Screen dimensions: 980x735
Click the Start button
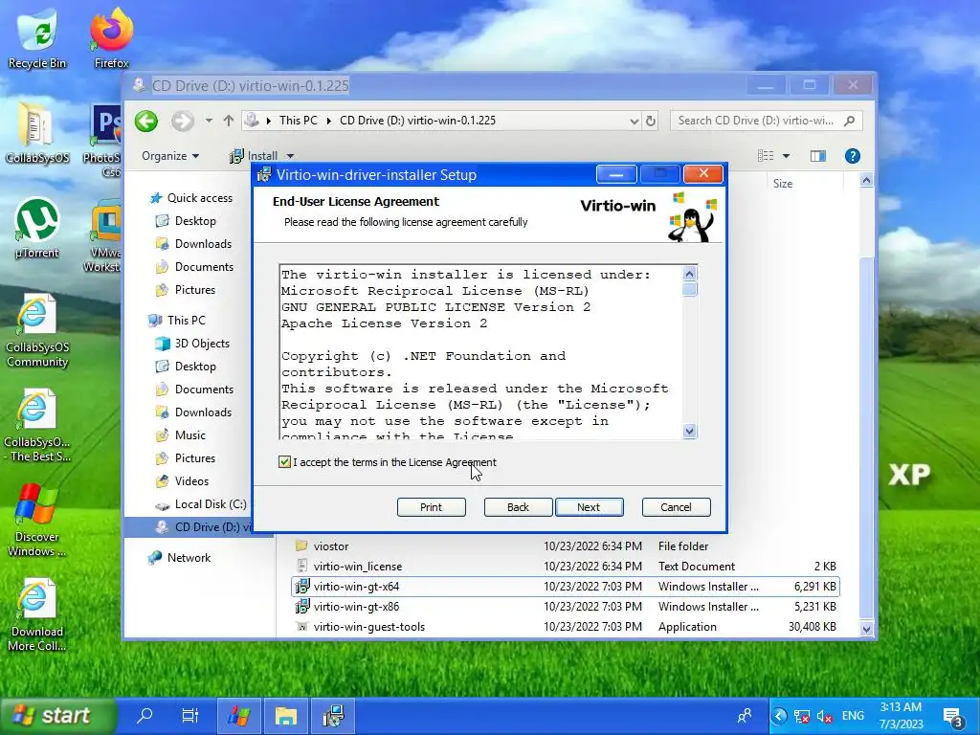(x=58, y=715)
